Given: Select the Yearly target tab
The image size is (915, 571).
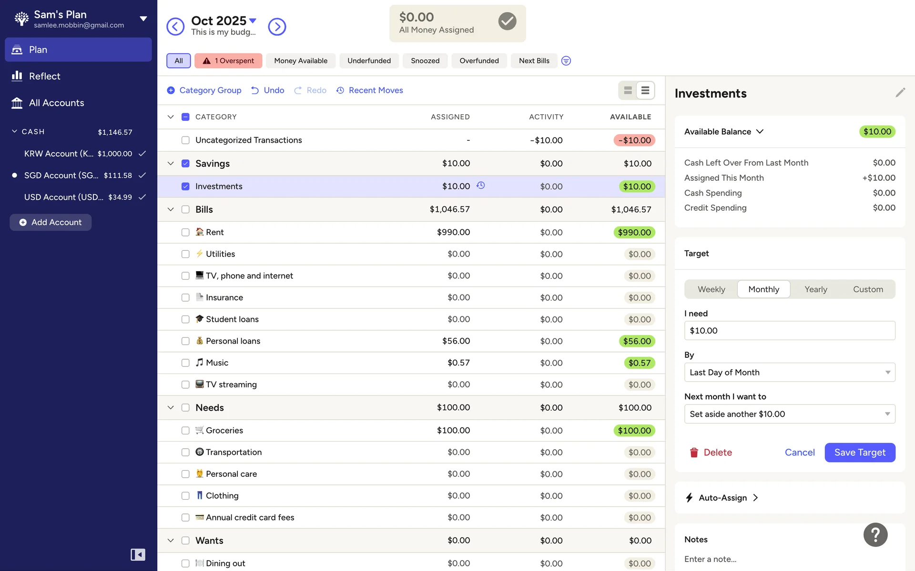Looking at the screenshot, I should pos(815,289).
